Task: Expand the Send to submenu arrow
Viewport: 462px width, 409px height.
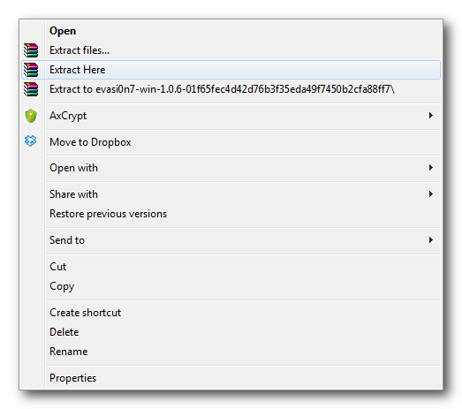Action: (x=431, y=240)
